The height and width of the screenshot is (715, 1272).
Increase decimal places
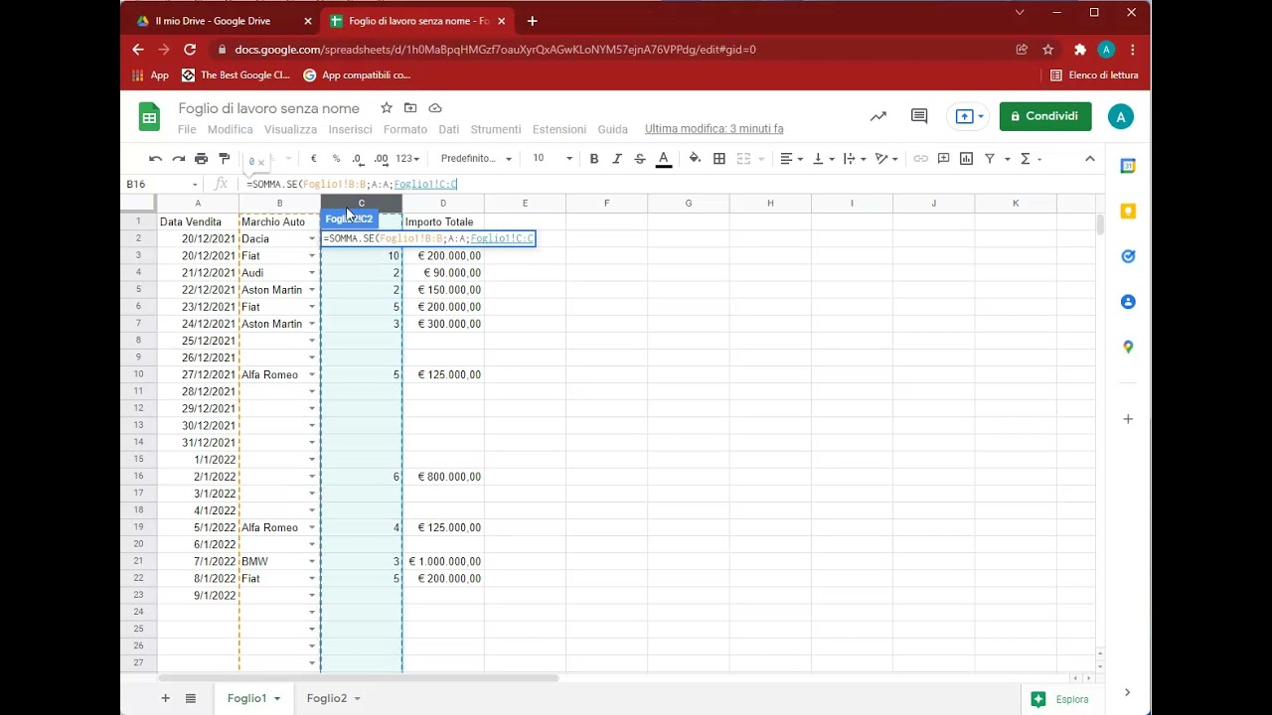[x=380, y=159]
